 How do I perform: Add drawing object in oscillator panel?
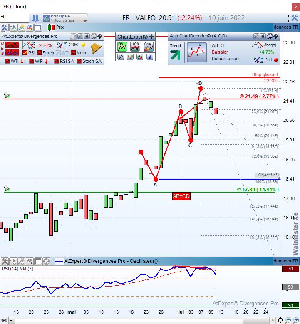tap(21, 261)
